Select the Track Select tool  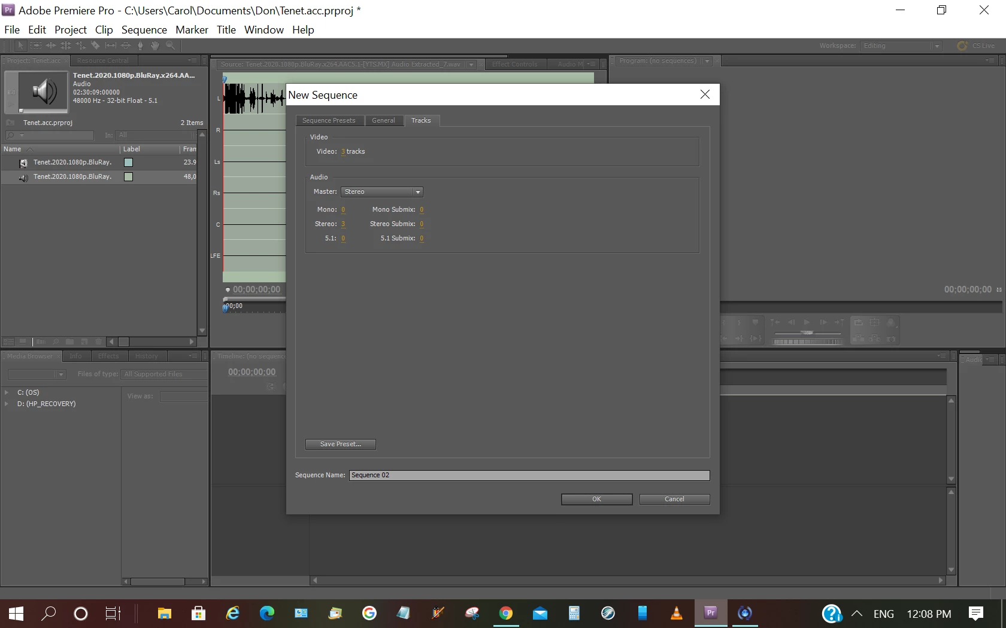pos(36,45)
